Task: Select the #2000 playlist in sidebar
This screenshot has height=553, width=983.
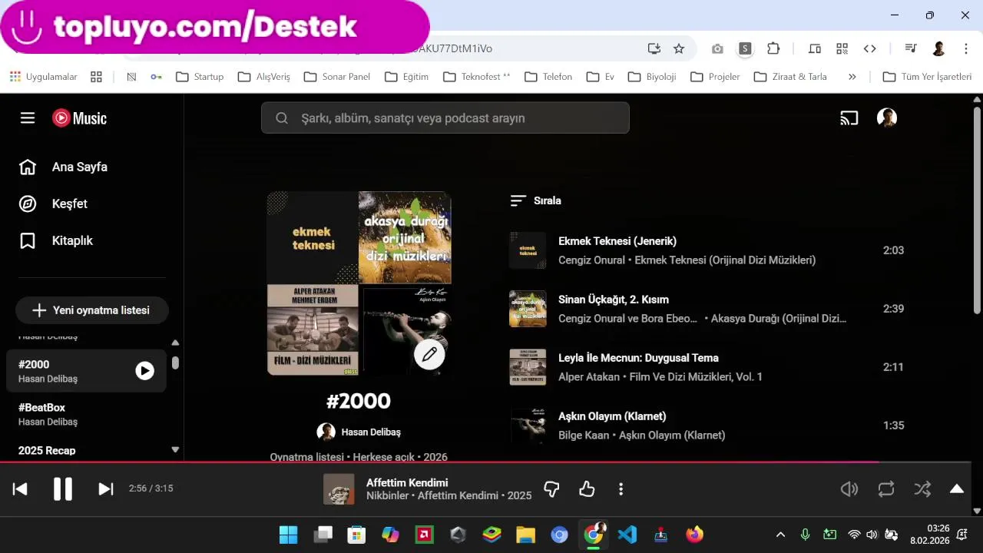Action: click(86, 371)
